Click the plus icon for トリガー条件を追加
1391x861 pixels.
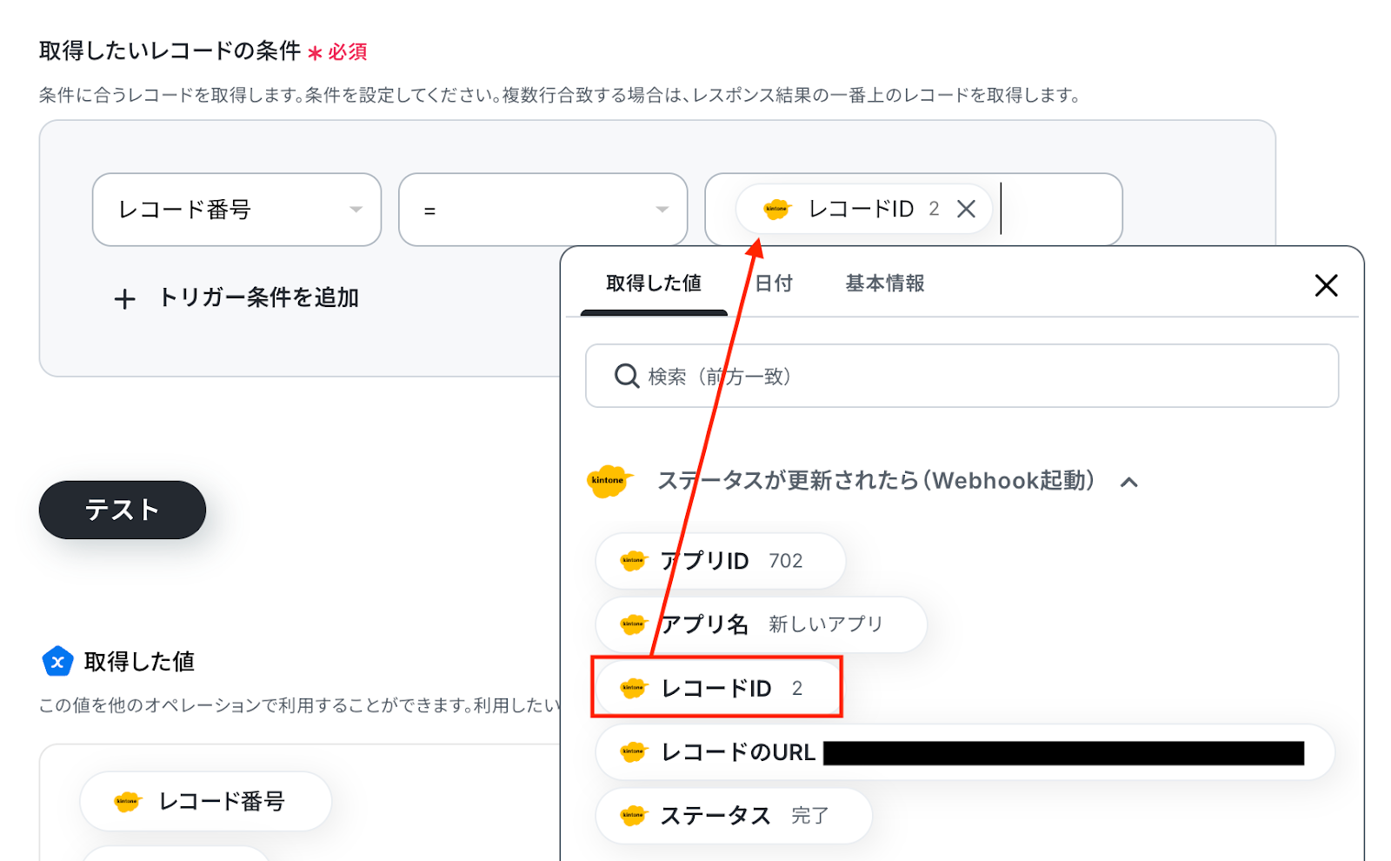124,299
